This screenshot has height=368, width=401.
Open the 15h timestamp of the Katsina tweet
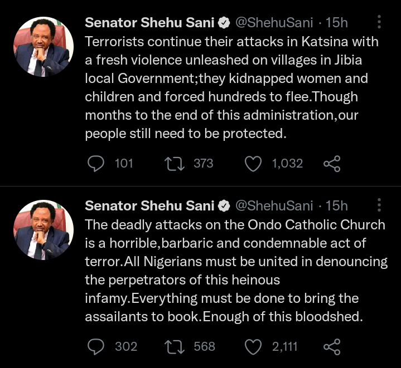tap(336, 22)
